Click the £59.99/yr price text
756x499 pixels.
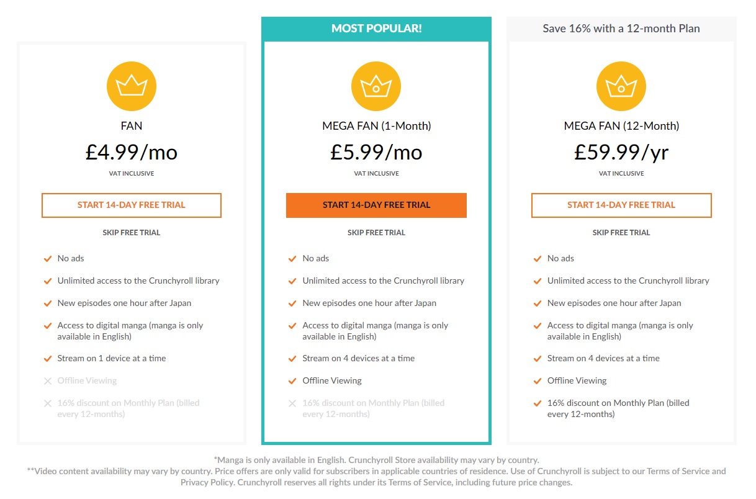point(621,153)
